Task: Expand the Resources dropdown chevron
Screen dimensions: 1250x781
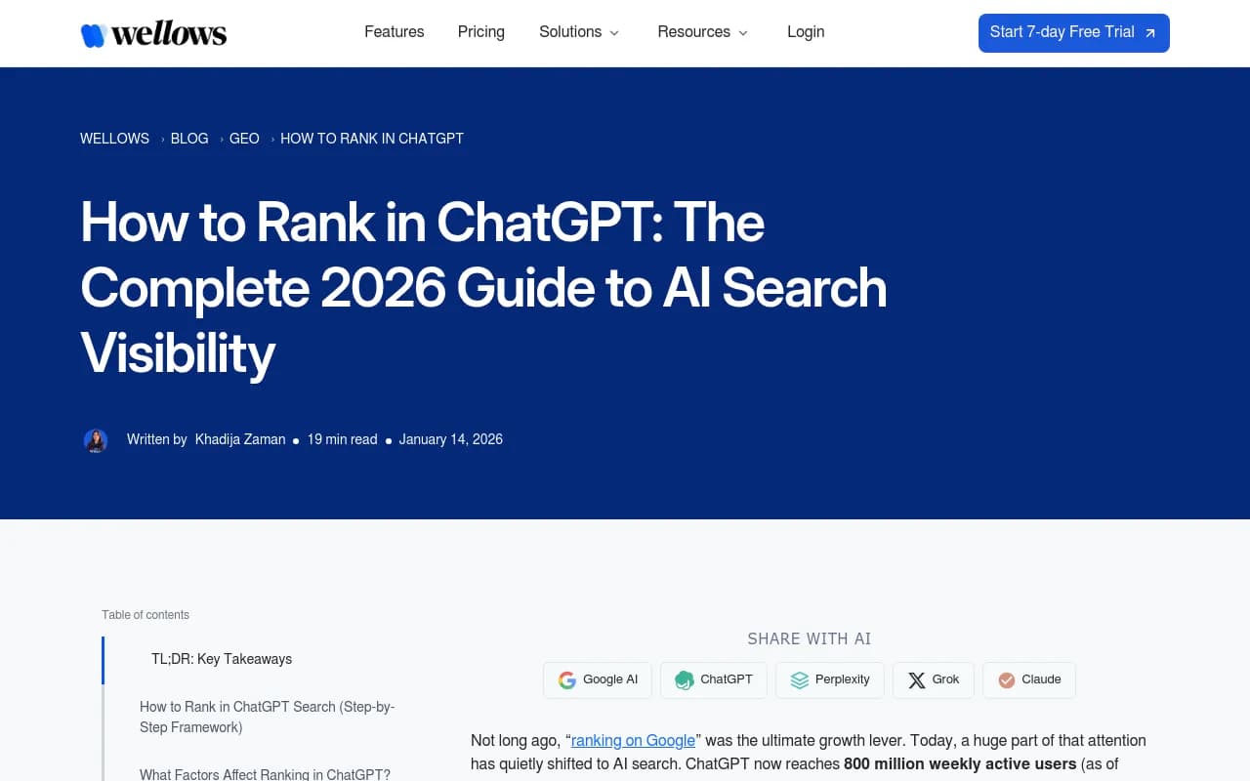Action: coord(742,33)
